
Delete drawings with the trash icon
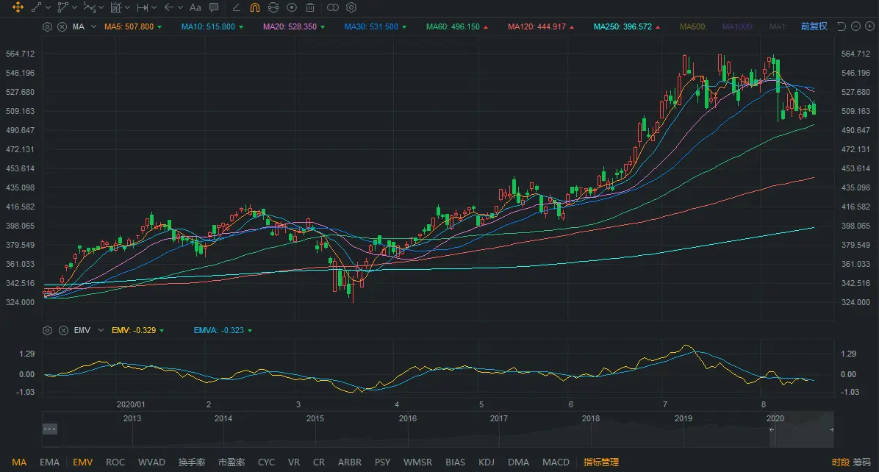[310, 7]
